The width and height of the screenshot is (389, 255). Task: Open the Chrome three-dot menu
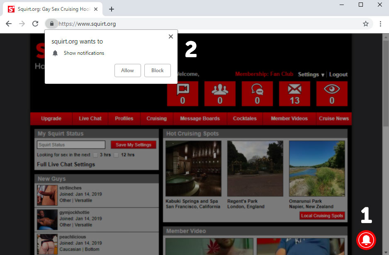pyautogui.click(x=380, y=24)
